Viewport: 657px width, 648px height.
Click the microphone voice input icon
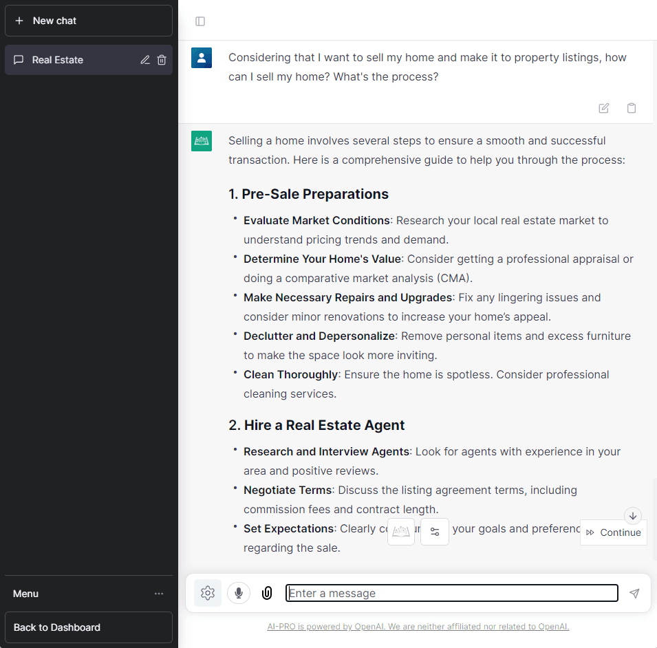click(239, 593)
